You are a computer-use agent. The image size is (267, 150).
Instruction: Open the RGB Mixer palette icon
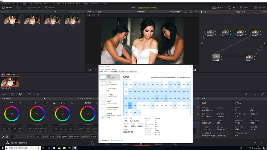coord(29,94)
